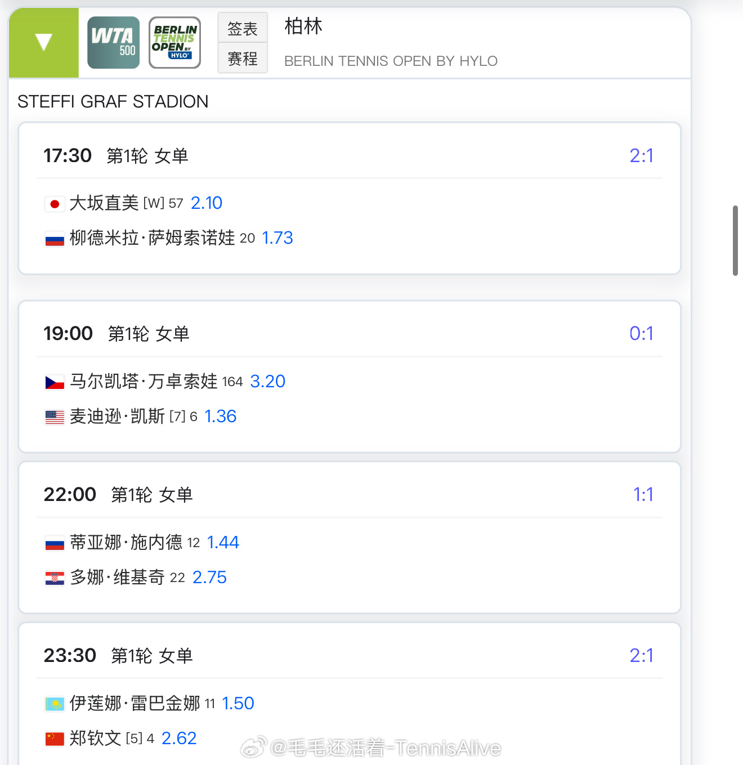Click Kazakhstan flag beside 伊莲娜·雷巴金娜
The width and height of the screenshot is (743, 765).
click(x=55, y=704)
